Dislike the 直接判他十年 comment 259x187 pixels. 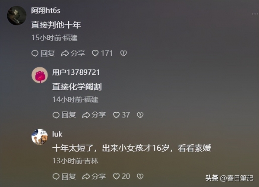[x=123, y=54]
